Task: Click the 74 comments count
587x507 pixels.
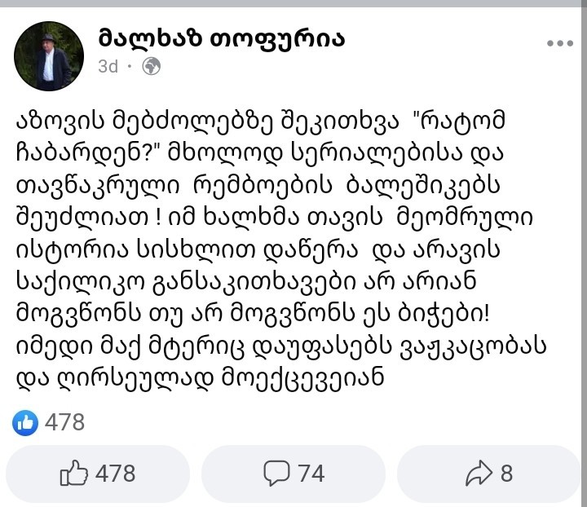Action: point(311,474)
